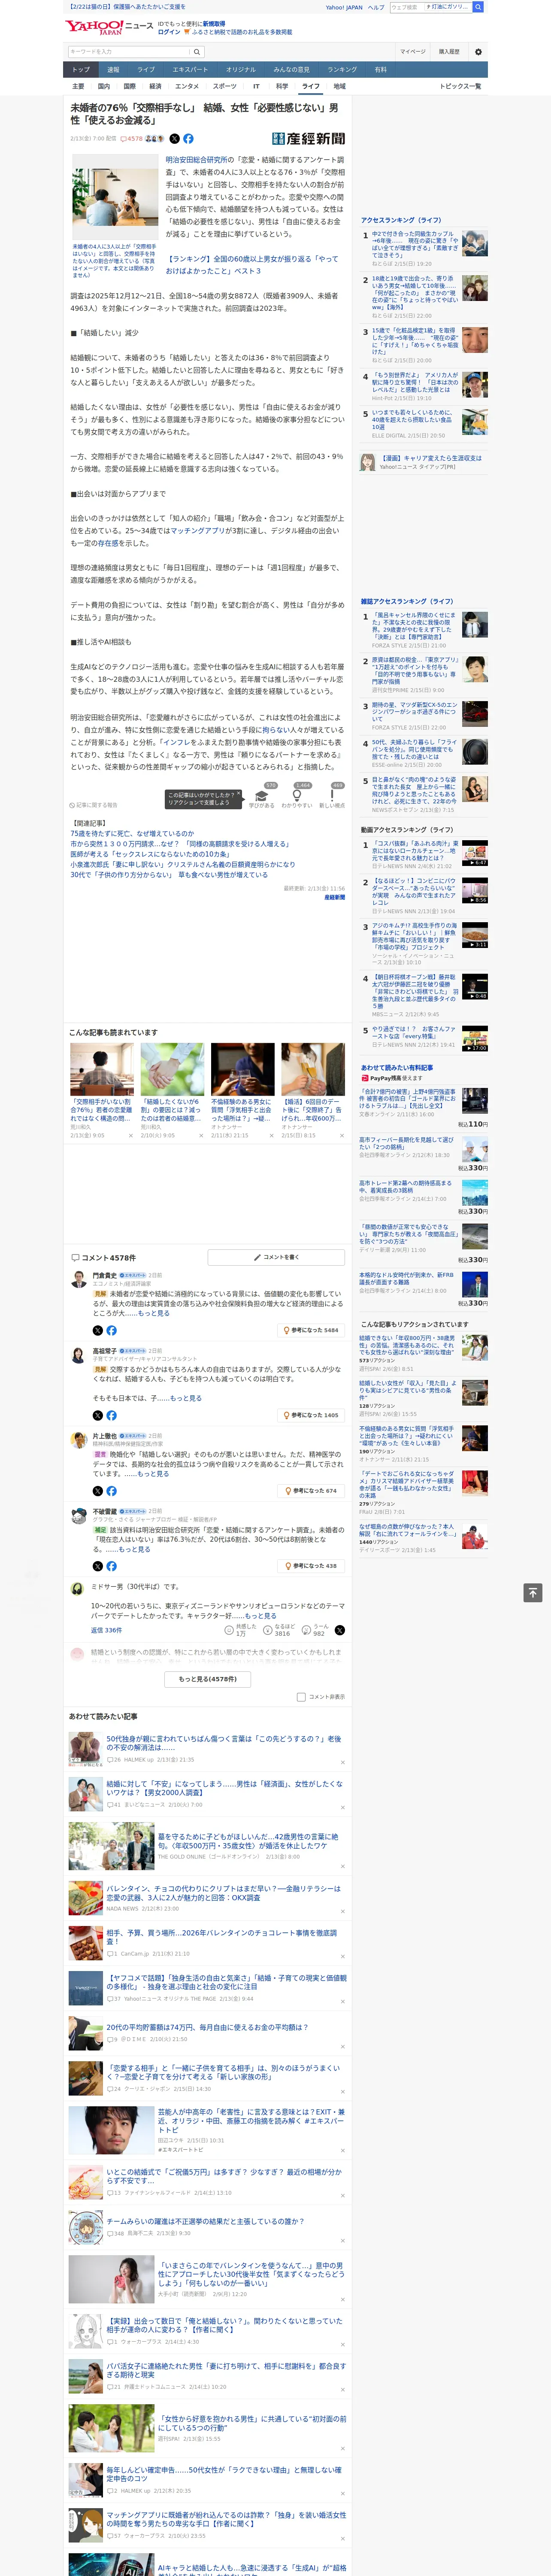Expand 門倉貴史's comment with もっと見る
551x2576 pixels.
pyautogui.click(x=153, y=1313)
